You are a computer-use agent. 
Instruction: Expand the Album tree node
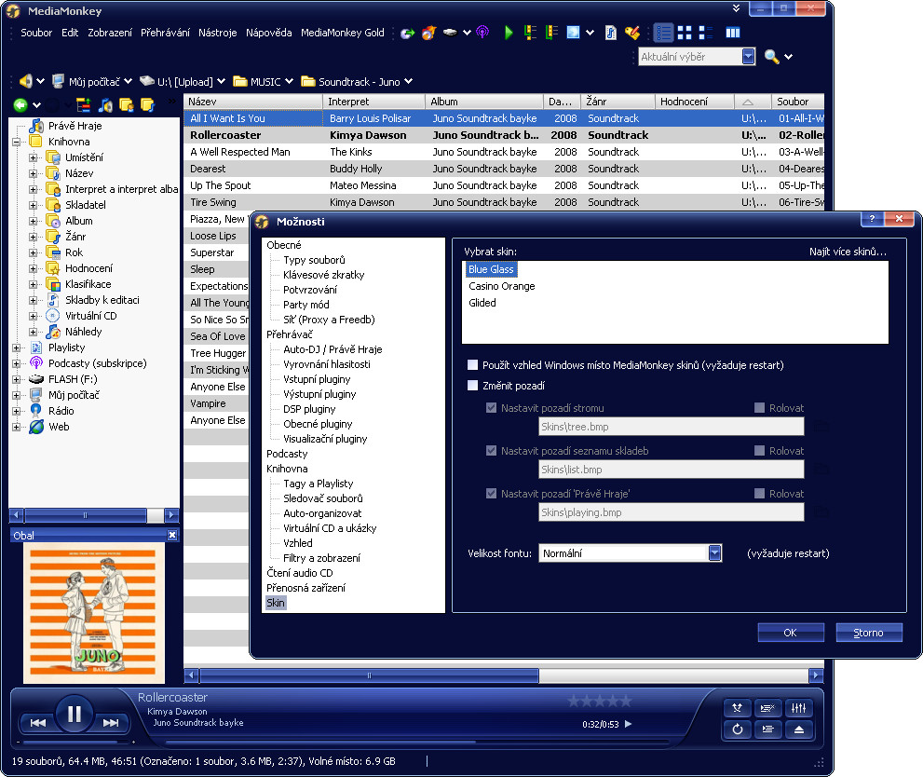[x=34, y=222]
